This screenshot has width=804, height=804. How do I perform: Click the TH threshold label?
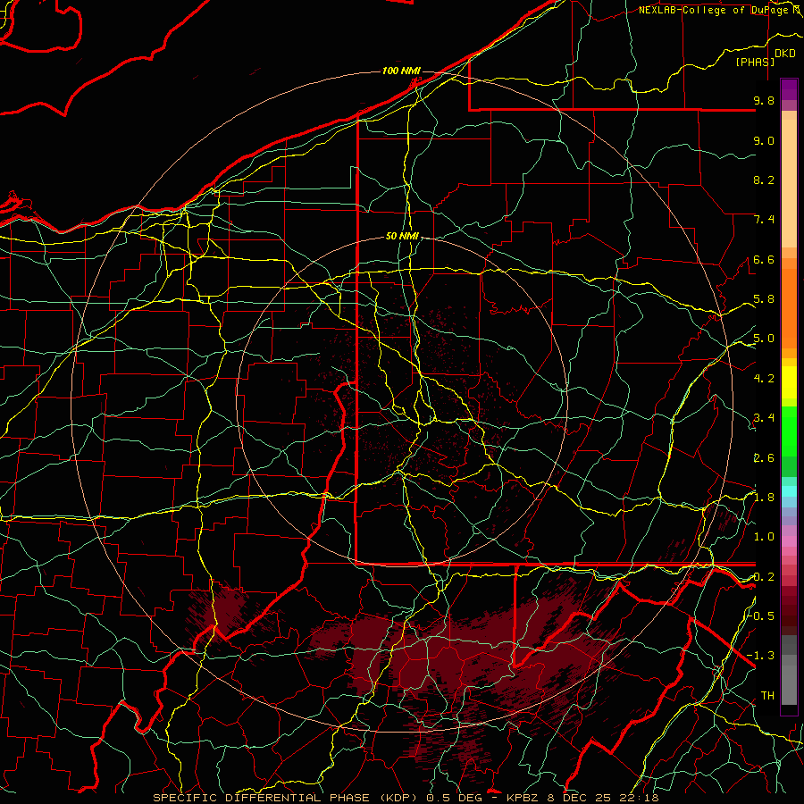pos(767,696)
